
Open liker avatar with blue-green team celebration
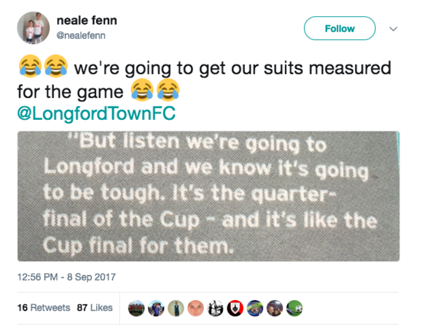pyautogui.click(x=255, y=308)
